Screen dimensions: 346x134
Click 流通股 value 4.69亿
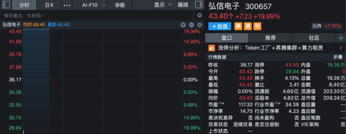(x=291, y=91)
